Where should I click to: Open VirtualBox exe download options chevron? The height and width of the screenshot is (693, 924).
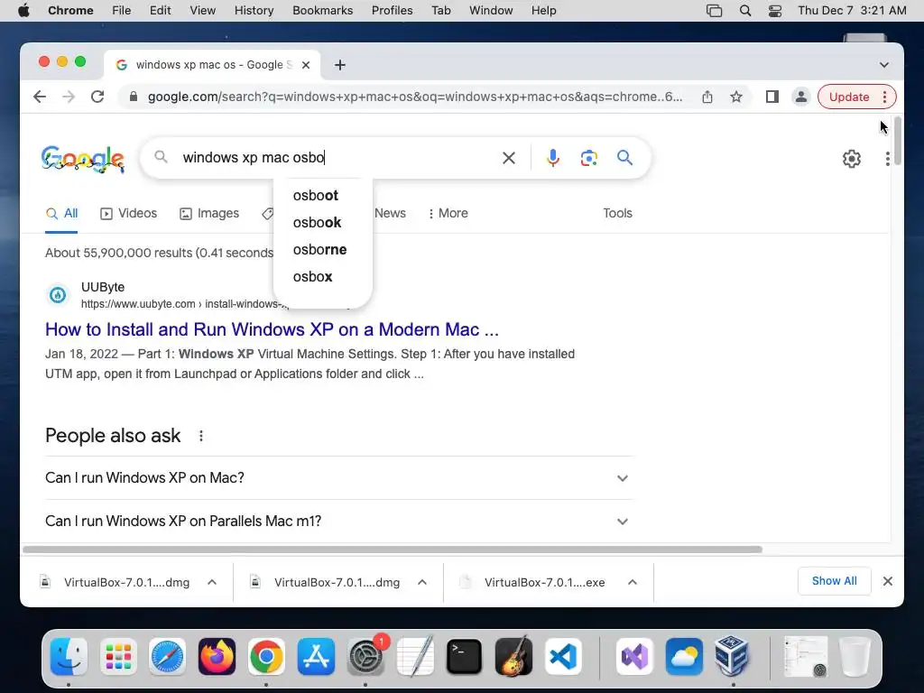pyautogui.click(x=633, y=582)
